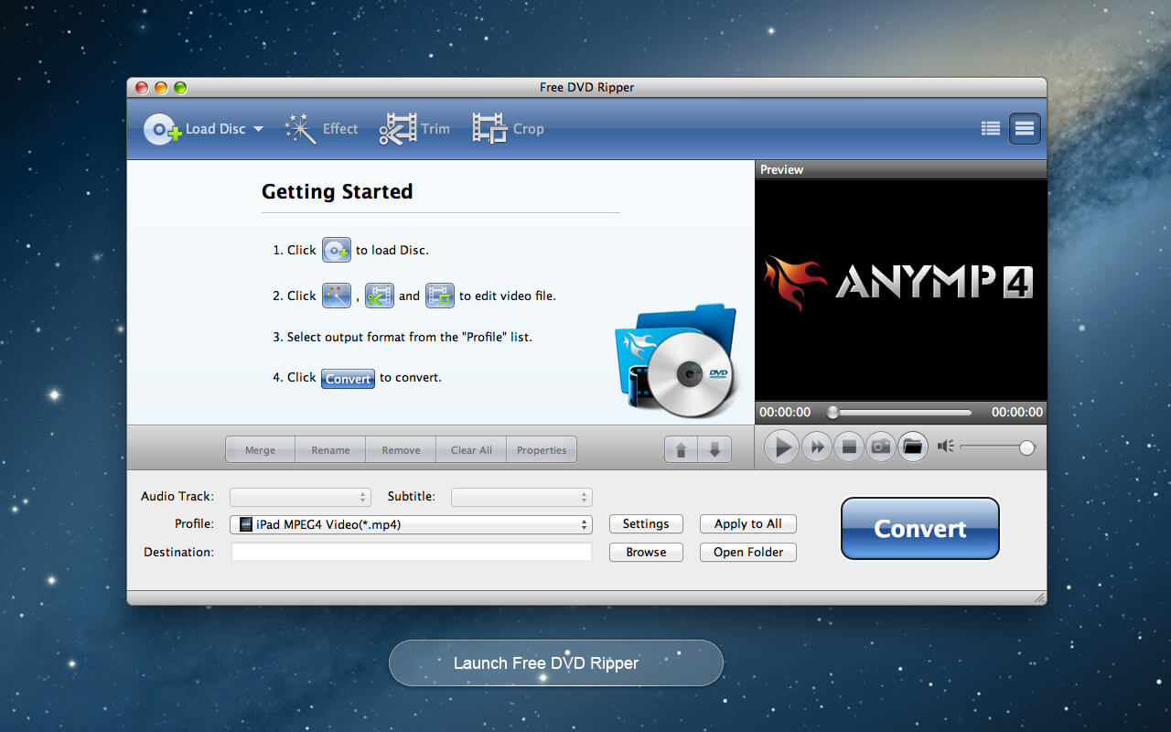Screen dimensions: 1171x732
Task: Click Launch Free DVD Ripper button
Action: [556, 663]
